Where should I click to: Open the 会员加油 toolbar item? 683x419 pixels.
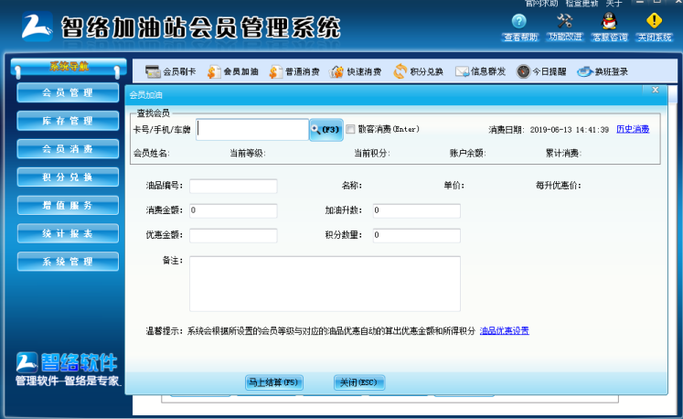(x=232, y=71)
